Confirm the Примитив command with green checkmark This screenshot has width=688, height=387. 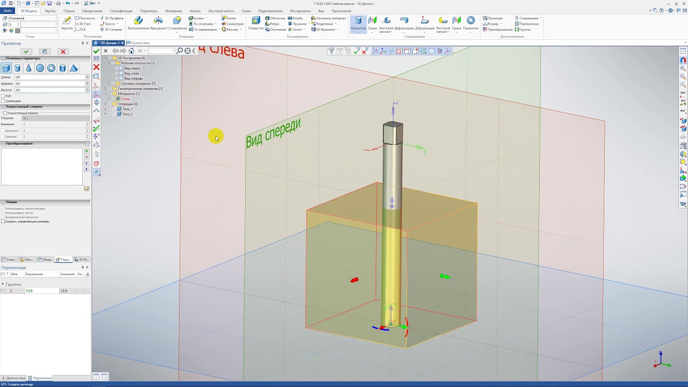[x=26, y=52]
